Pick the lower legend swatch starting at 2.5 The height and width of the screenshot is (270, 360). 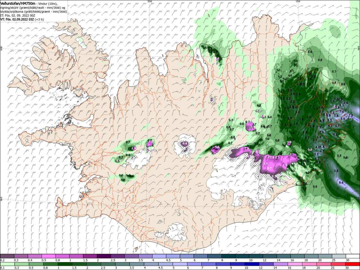tap(108, 264)
